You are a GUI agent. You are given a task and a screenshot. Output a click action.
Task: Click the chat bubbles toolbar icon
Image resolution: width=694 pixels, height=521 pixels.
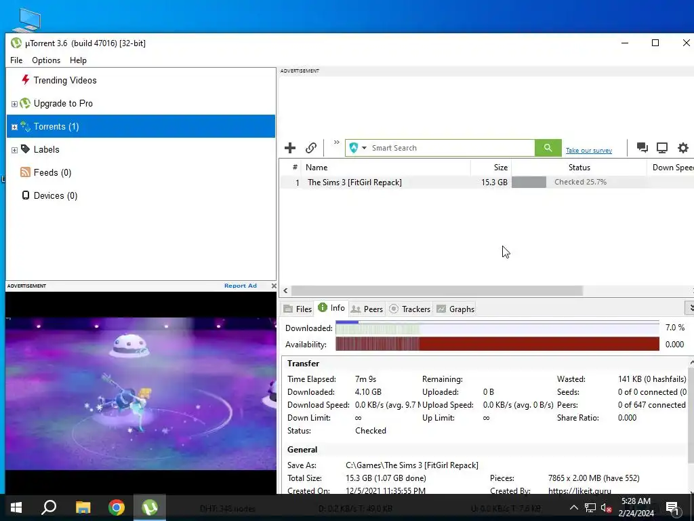click(642, 147)
